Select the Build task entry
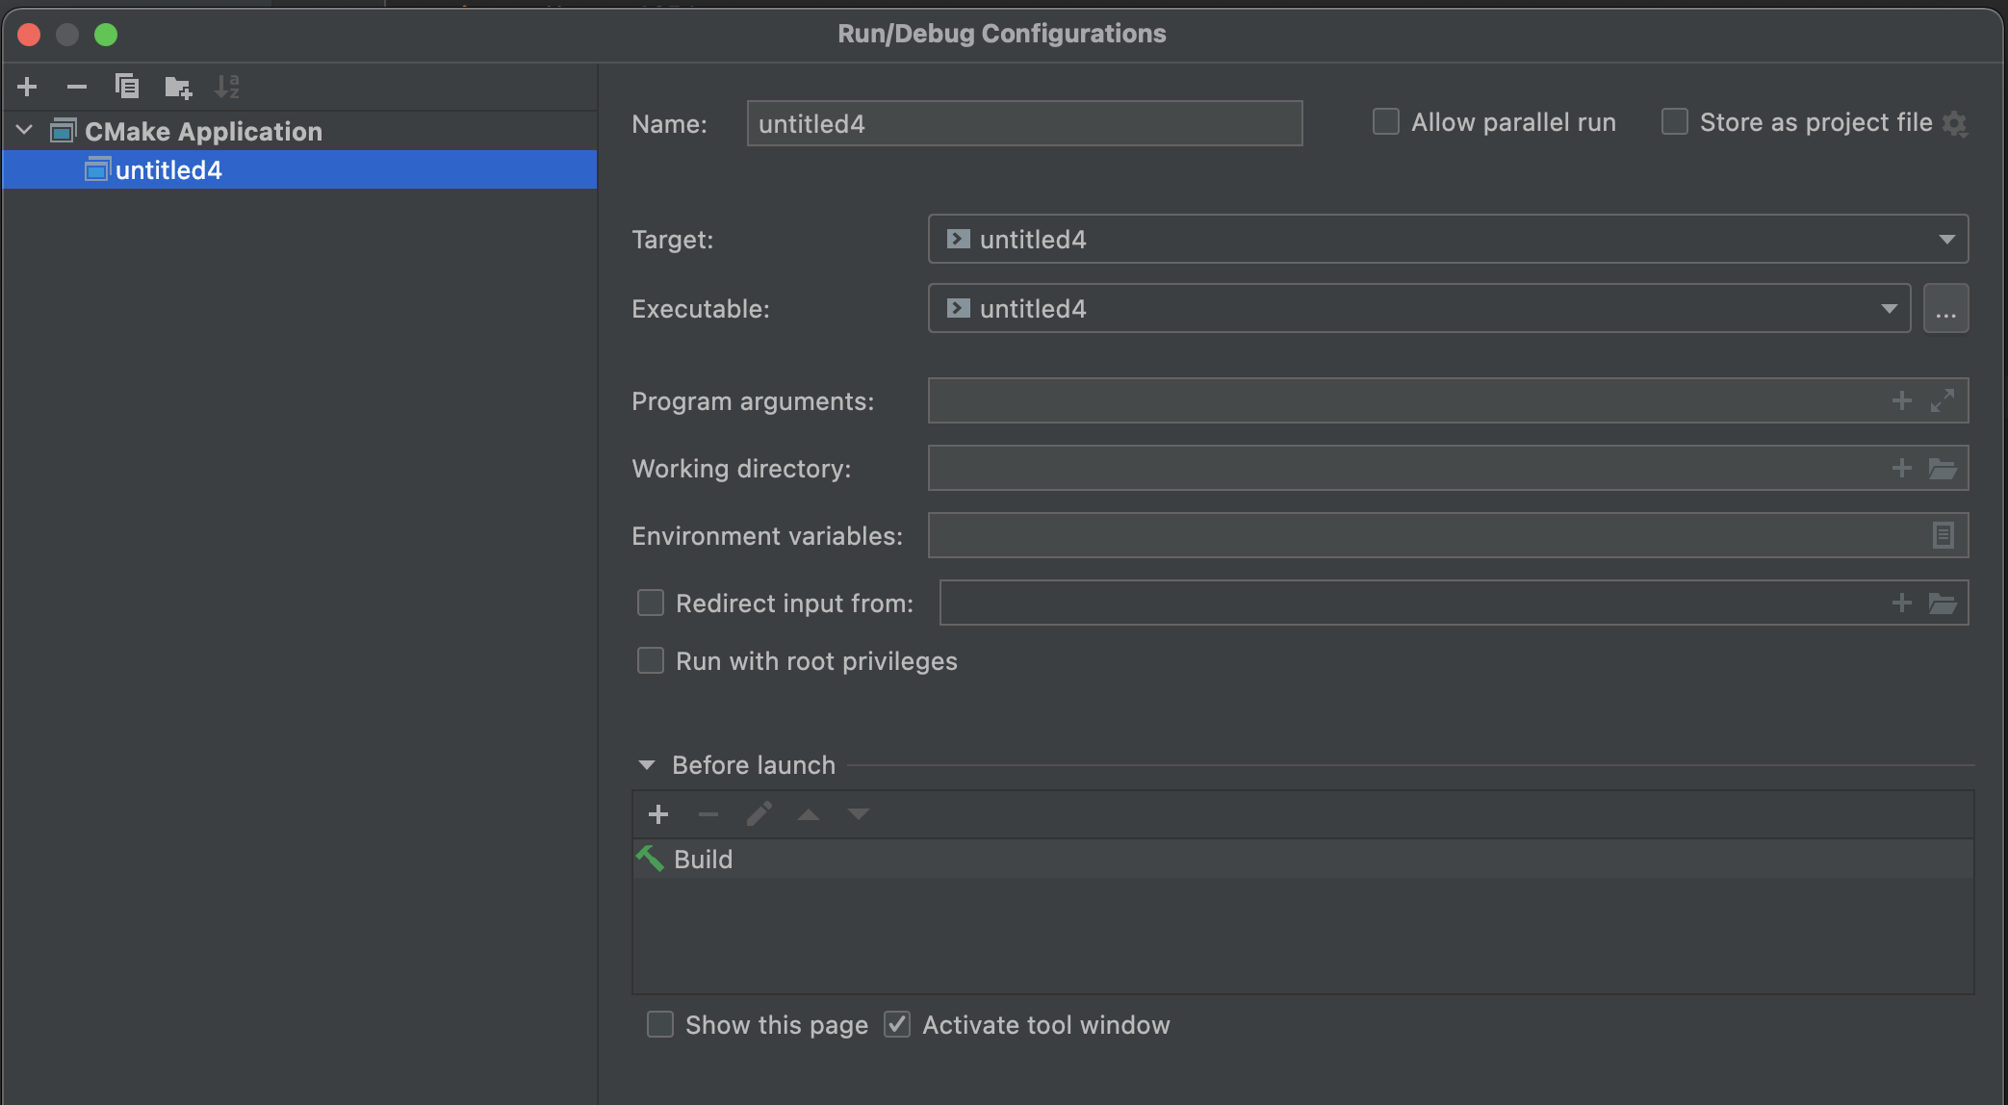The image size is (2008, 1105). [x=704, y=859]
